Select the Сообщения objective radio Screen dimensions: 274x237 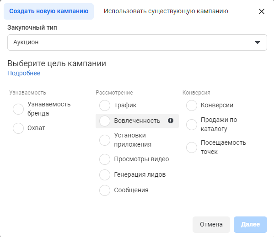105,190
